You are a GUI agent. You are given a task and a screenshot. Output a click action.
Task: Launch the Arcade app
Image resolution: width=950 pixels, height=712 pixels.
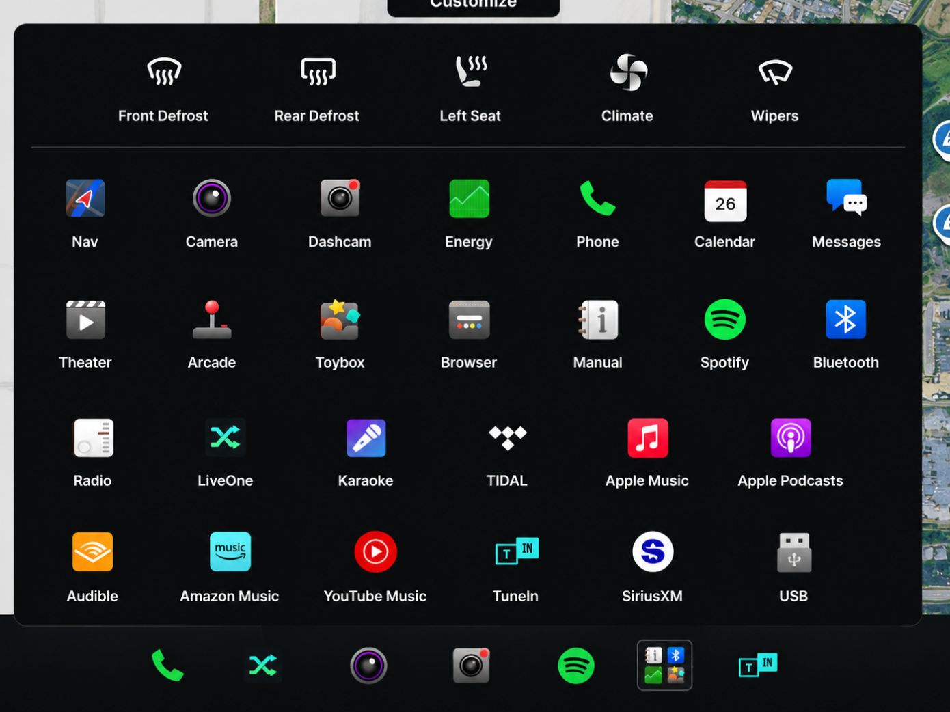(212, 334)
